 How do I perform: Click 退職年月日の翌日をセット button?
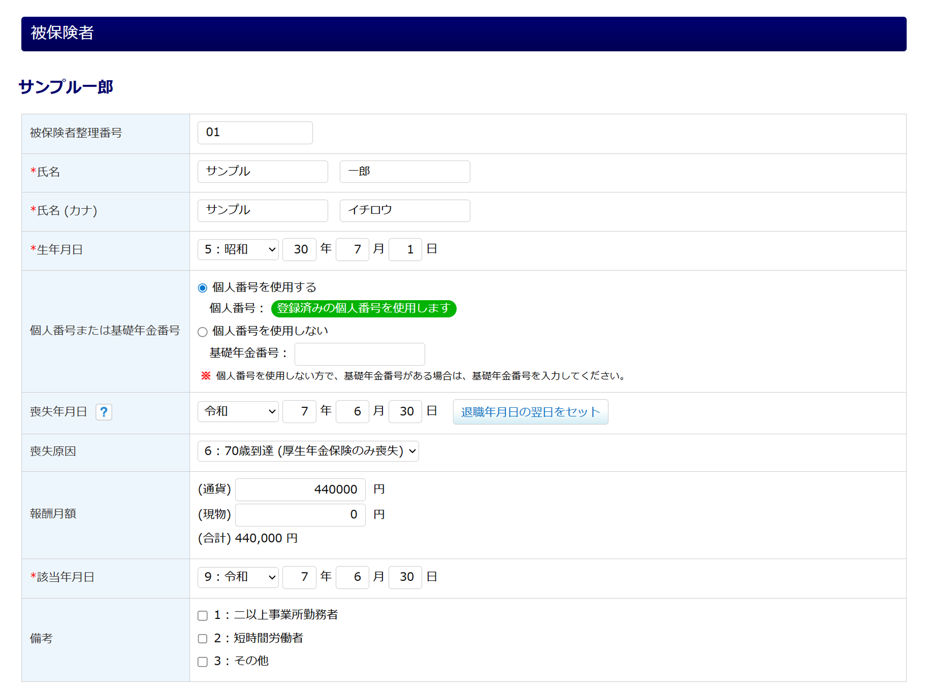tap(530, 412)
